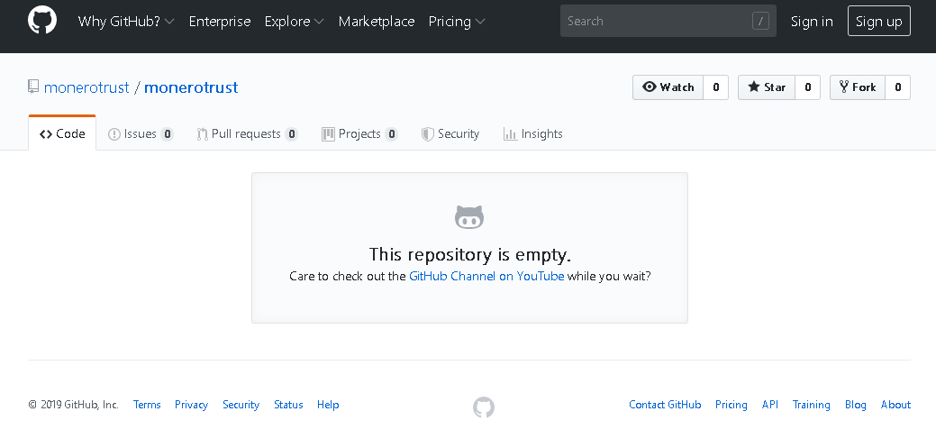936x448 pixels.
Task: Open the Pricing footer link
Action: coord(732,405)
